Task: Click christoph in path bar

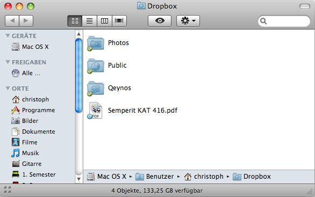Action: pos(204,177)
